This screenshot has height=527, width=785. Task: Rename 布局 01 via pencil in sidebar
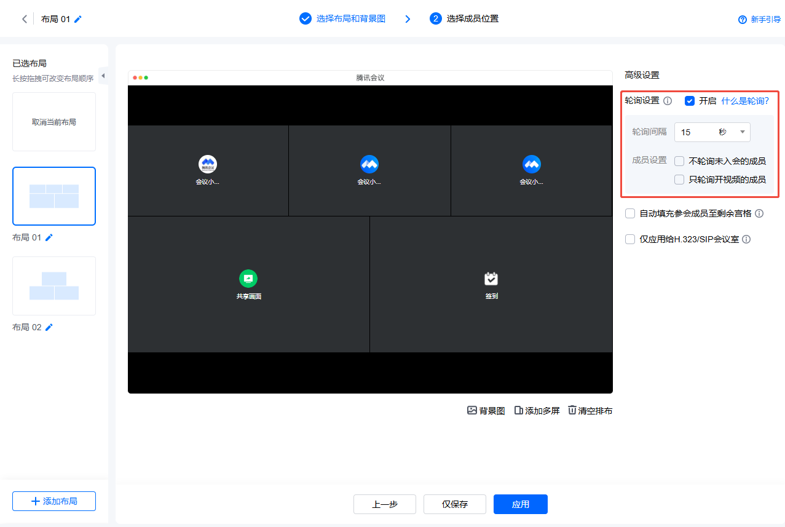pos(49,237)
